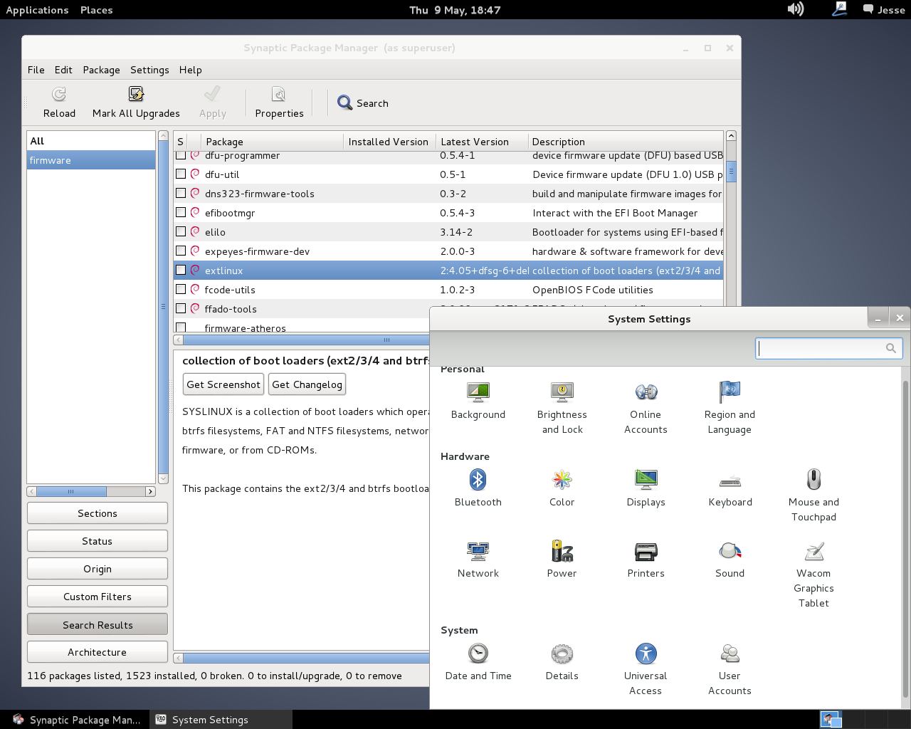Open the Places menu in top panel
Screen dimensions: 911x729
click(x=96, y=10)
